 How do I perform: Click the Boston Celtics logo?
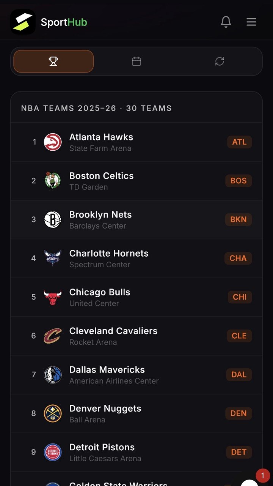click(53, 181)
